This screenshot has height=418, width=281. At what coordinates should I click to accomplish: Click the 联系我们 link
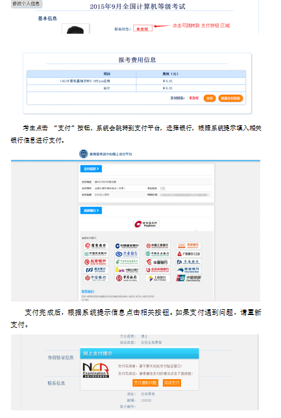click(88, 292)
